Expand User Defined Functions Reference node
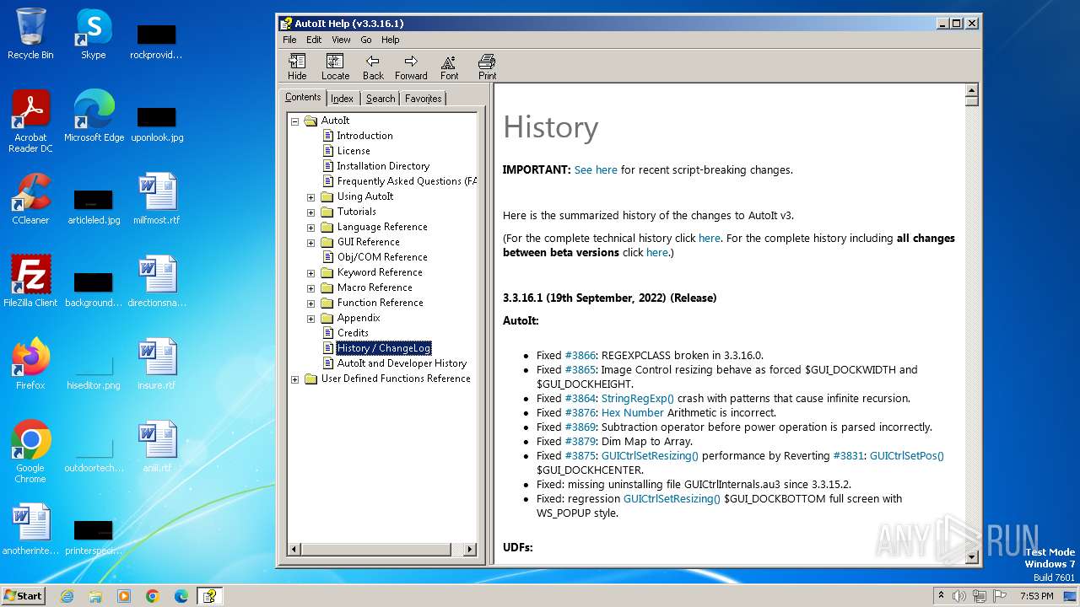The image size is (1080, 607). [x=295, y=379]
